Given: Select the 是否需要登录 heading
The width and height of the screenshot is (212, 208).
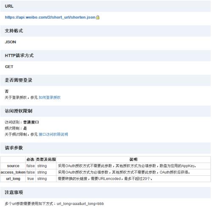Looking at the screenshot, I should [x=19, y=80].
